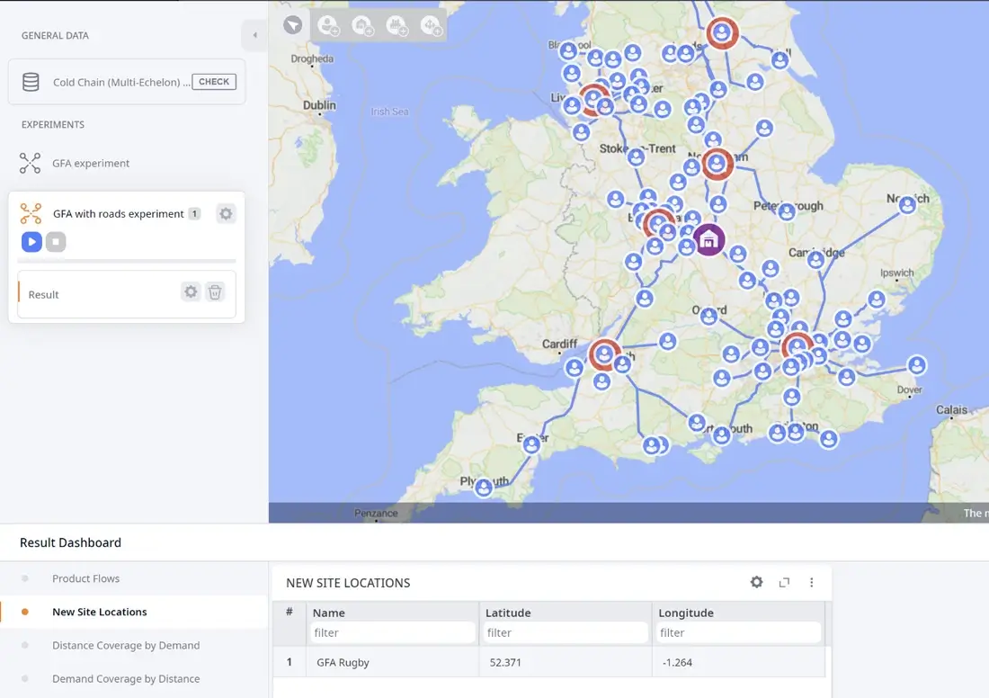Click the Name column filter field
The image size is (989, 698).
392,633
